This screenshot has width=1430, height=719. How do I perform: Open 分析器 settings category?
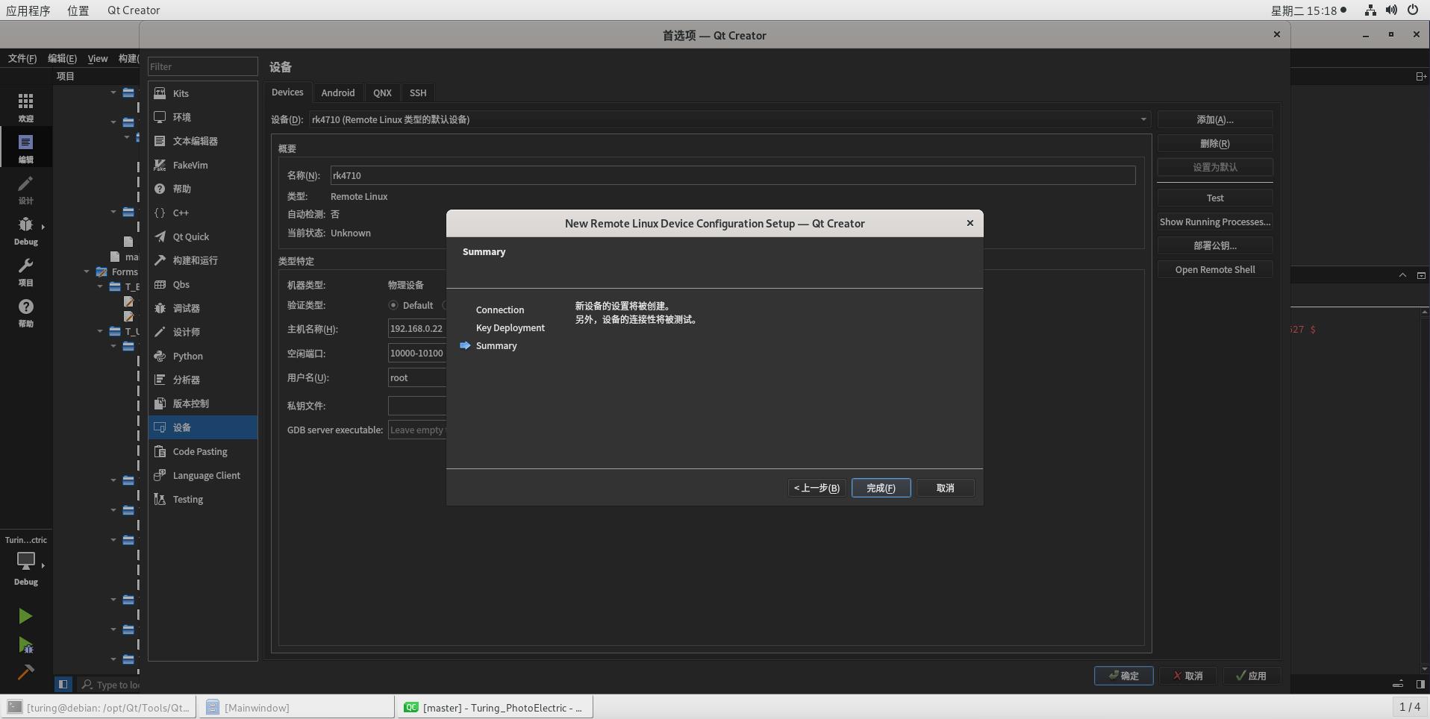click(202, 380)
